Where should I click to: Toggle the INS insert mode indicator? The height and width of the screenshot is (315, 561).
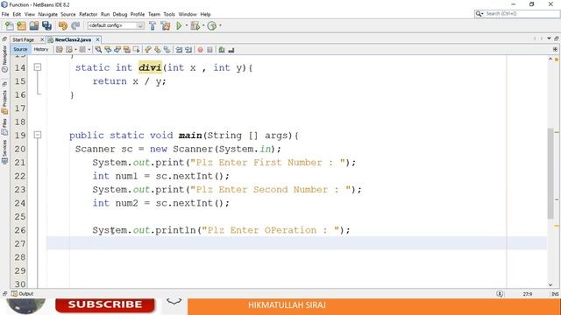tap(555, 294)
